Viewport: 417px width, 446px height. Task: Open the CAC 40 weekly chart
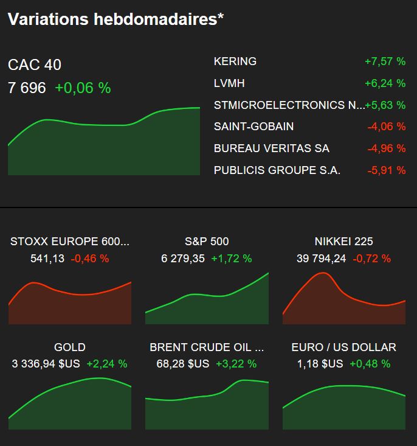pos(104,141)
